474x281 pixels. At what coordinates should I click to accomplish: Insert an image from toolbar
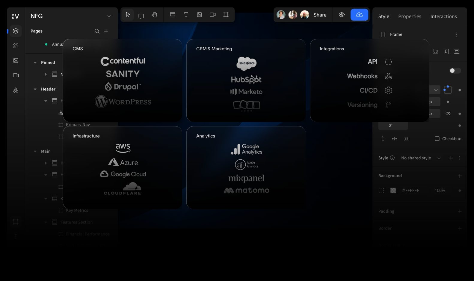pos(199,15)
